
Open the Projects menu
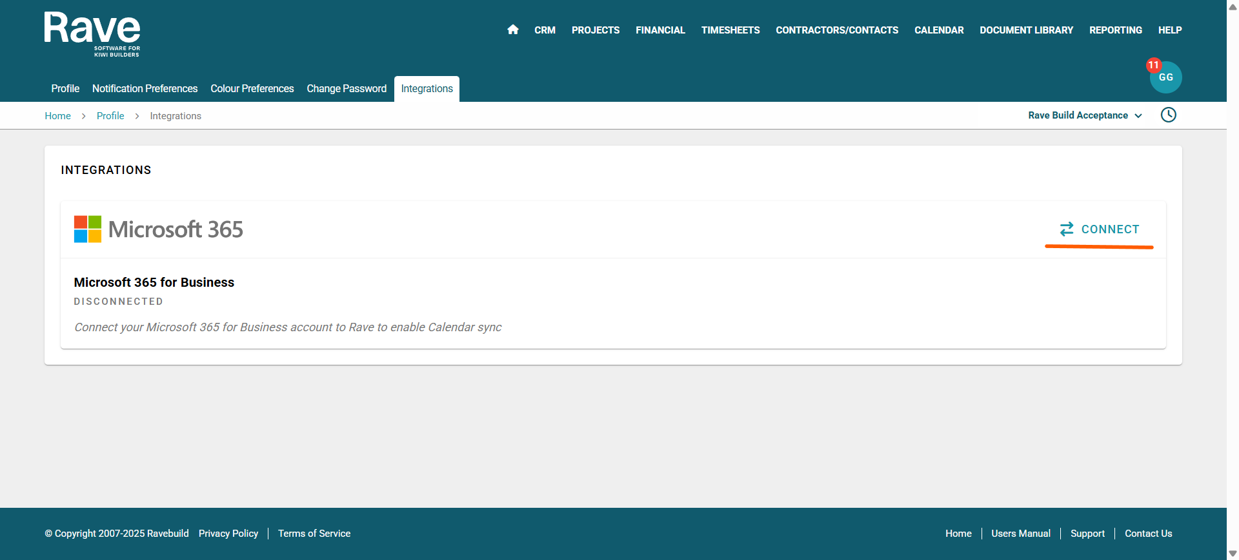point(596,30)
